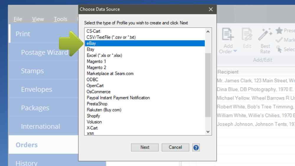
Task: Click the Add Order icon
Action: [x=227, y=35]
